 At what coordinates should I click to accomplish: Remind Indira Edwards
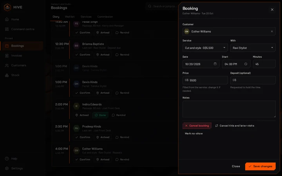coord(119,115)
